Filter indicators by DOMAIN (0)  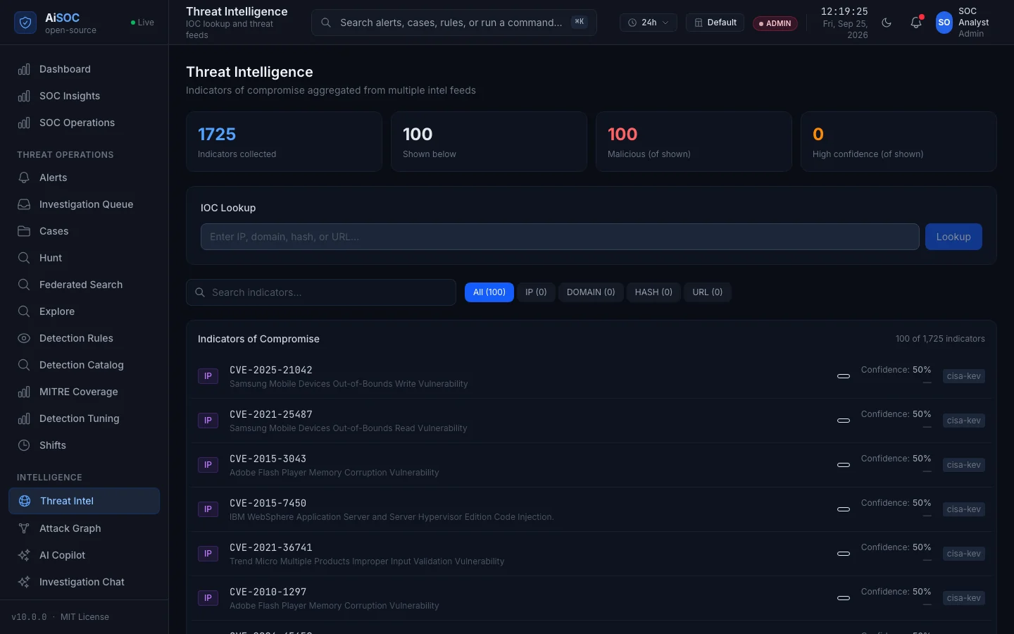click(591, 292)
